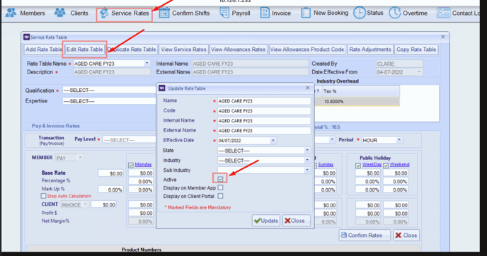Open the MEMBER PAY dropdown
The height and width of the screenshot is (256, 487).
(80, 158)
